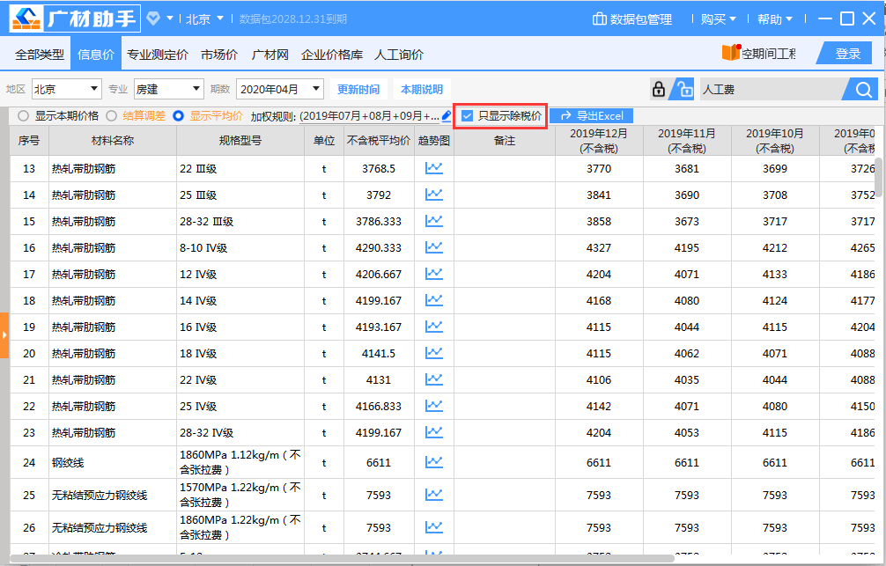The width and height of the screenshot is (886, 566).
Task: Expand the 帮助 menu
Action: (x=775, y=19)
